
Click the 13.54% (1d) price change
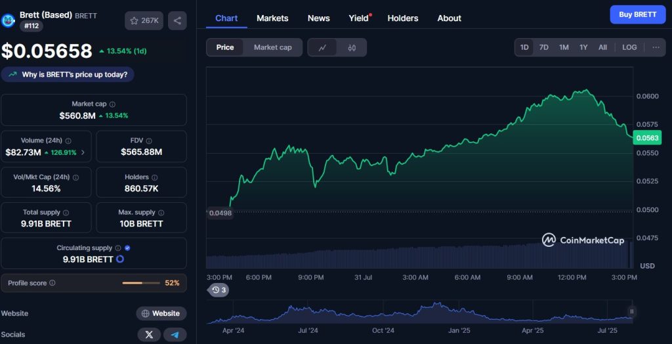123,51
